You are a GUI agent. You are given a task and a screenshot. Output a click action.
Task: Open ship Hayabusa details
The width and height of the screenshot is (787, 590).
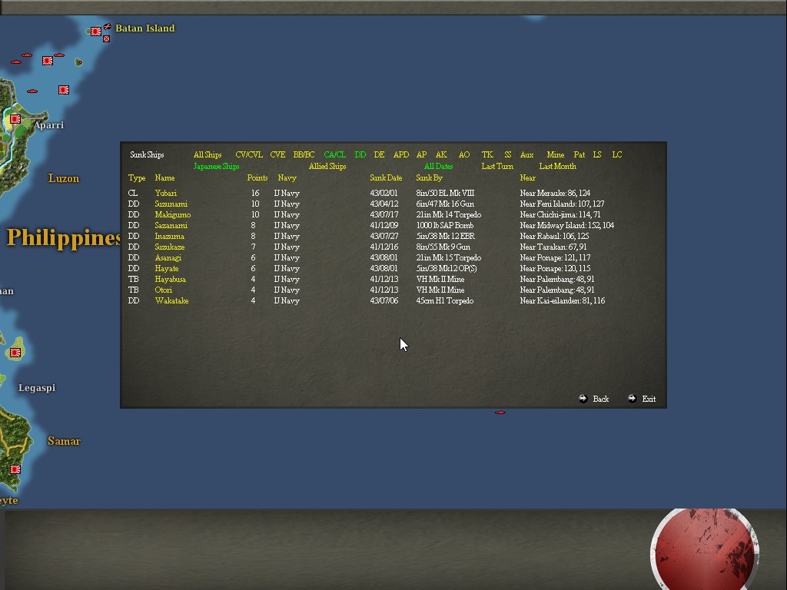170,280
